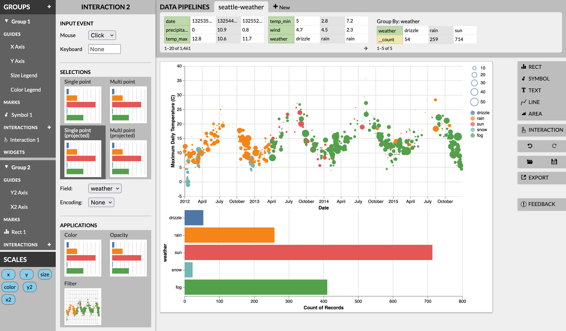Screen dimensions: 566x331
Task: Click the EXPORT button
Action: pyautogui.click(x=538, y=178)
